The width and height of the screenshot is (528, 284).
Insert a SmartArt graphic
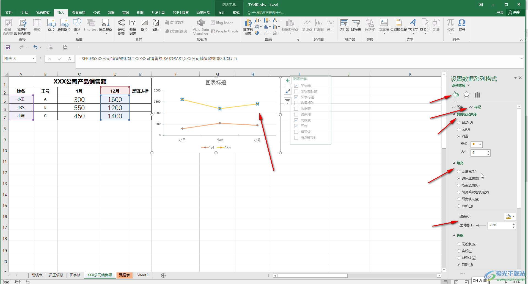tap(90, 25)
